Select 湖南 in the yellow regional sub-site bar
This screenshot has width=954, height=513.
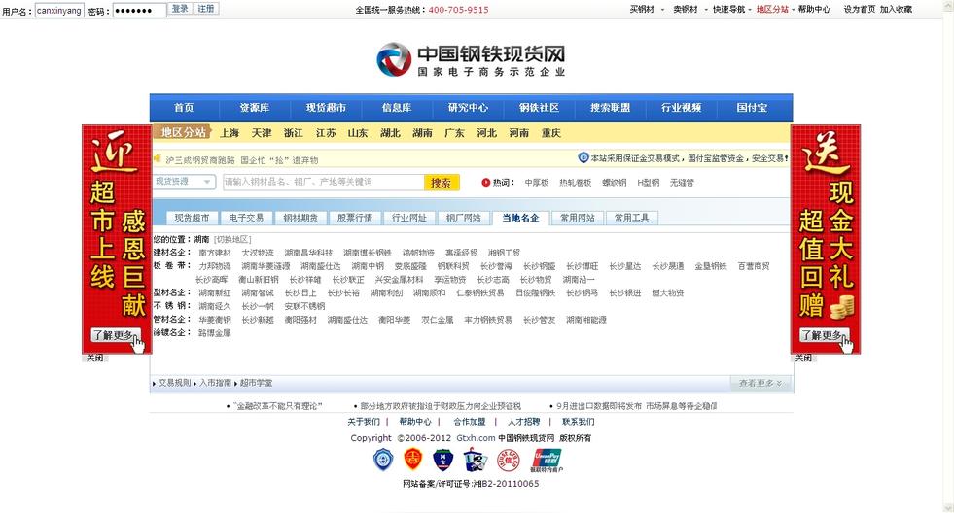coord(422,133)
